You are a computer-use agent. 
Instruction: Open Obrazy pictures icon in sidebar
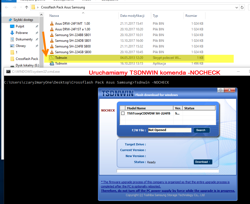(12, 46)
